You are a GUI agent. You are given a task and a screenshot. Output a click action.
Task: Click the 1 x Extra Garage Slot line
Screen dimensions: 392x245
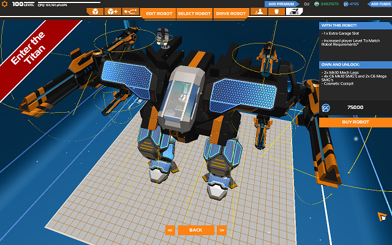tap(341, 33)
